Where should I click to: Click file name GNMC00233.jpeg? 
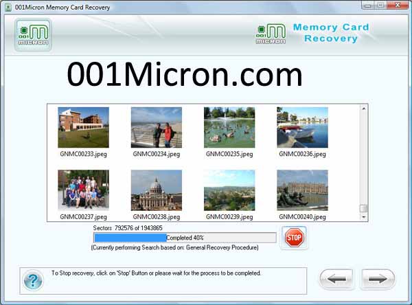tap(83, 154)
